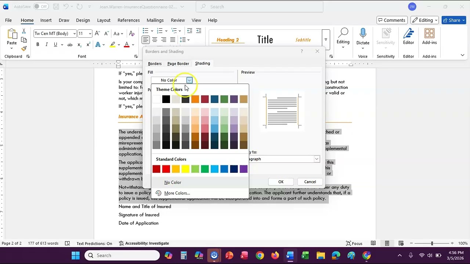This screenshot has width=470, height=264.
Task: Open the Layout ribbon tab
Action: pos(104,20)
